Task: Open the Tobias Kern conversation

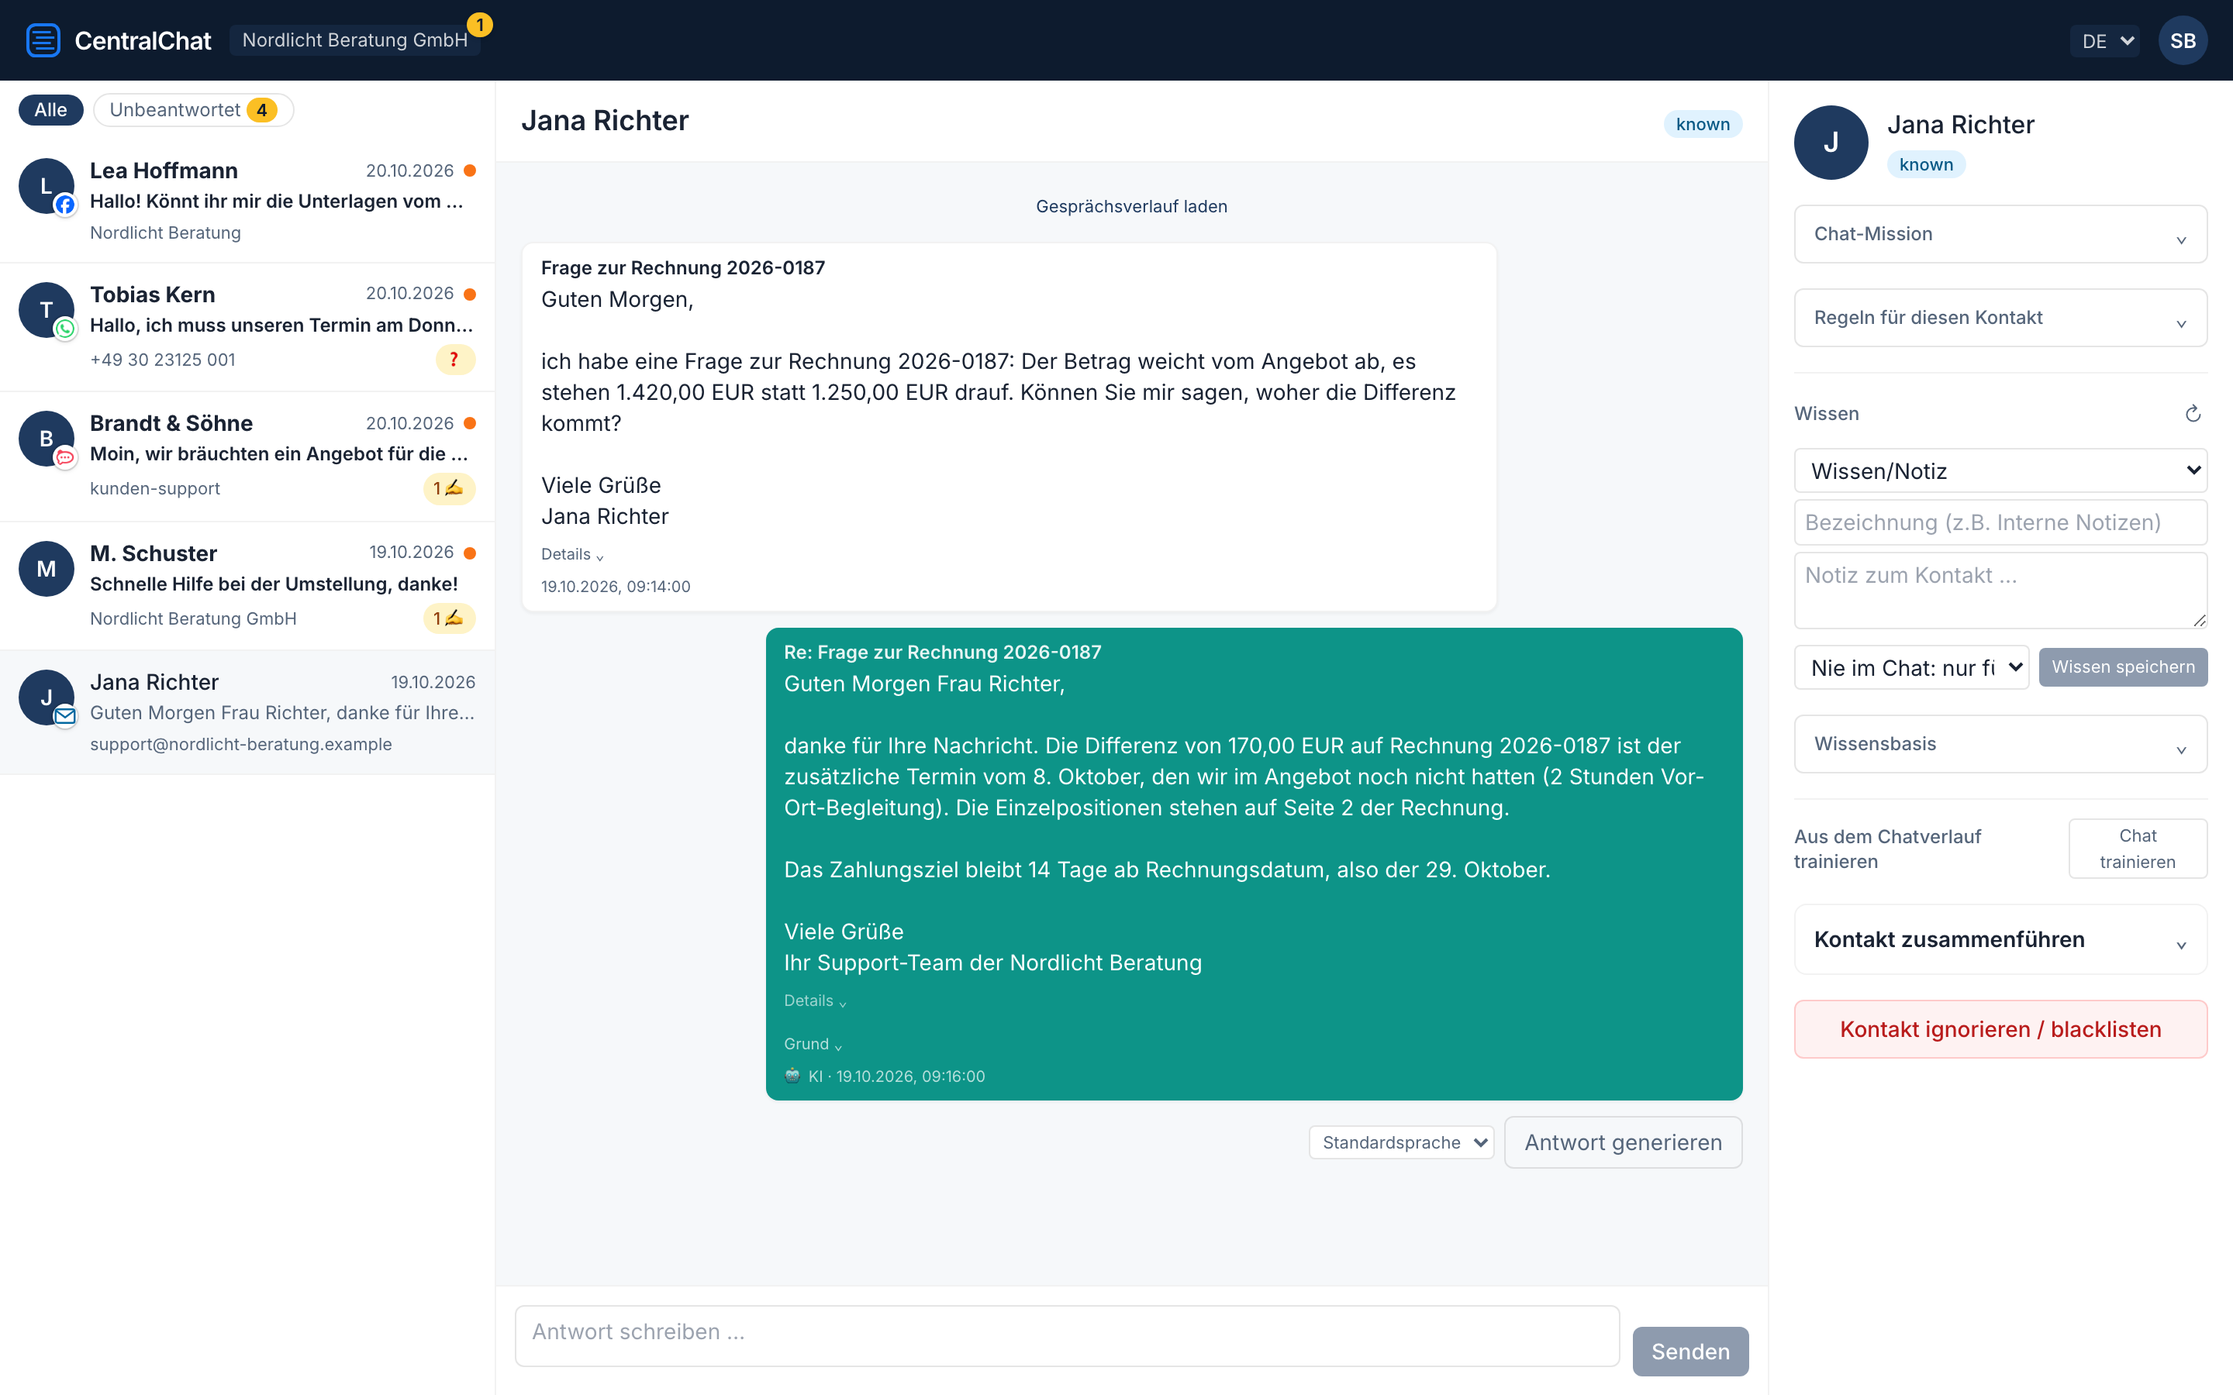Action: tap(247, 328)
